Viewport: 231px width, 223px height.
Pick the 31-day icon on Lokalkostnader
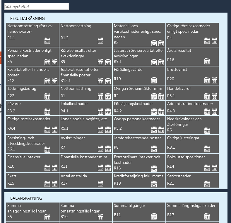[108, 111]
